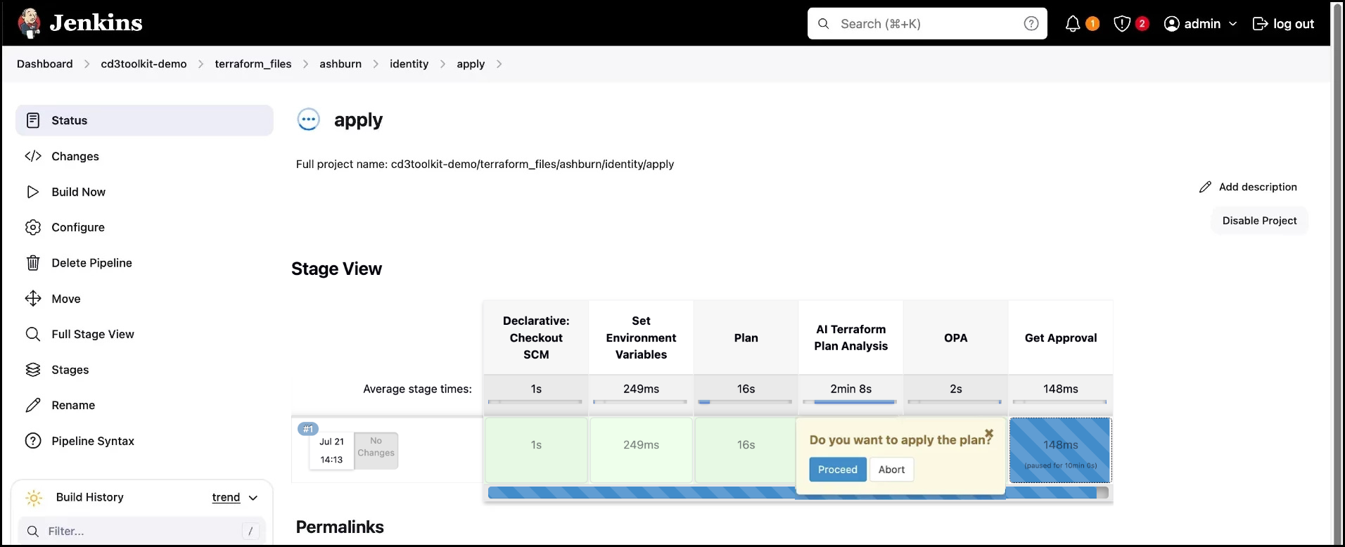Open the Set Environment Variables 249ms cell for build #1
Viewport: 1345px width, 547px height.
click(641, 451)
